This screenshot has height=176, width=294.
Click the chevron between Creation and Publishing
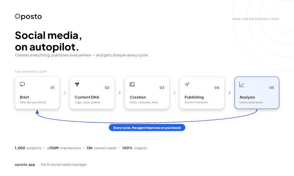pos(175,93)
